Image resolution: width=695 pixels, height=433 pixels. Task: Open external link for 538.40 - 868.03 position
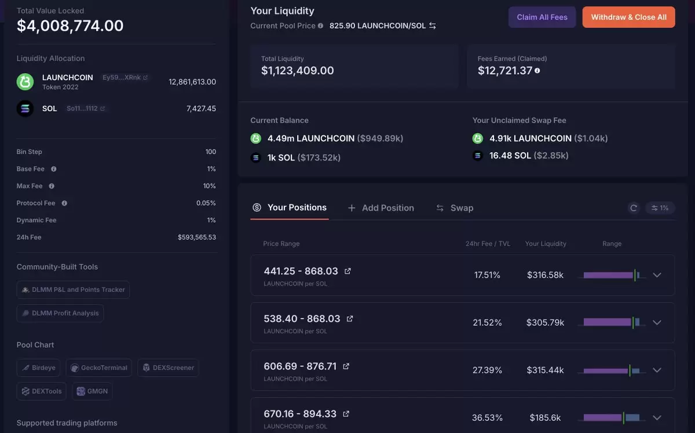pos(350,318)
